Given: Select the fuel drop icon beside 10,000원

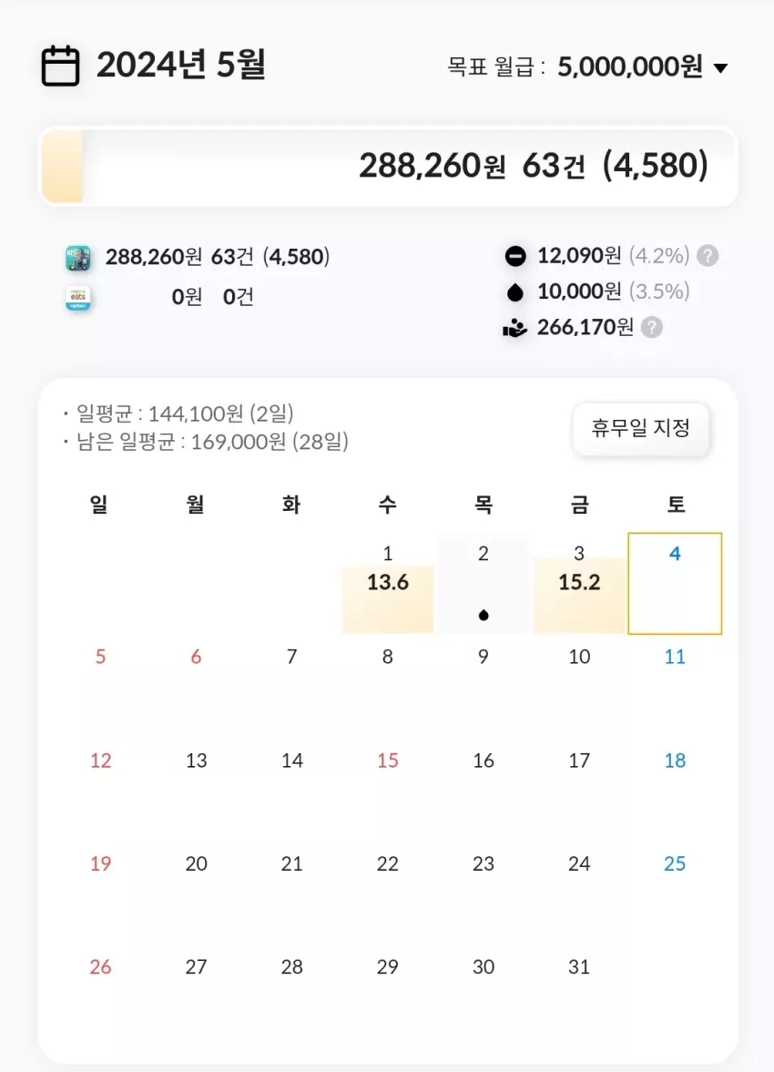Looking at the screenshot, I should point(515,292).
